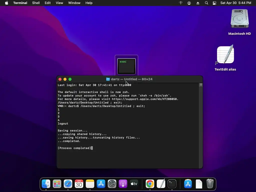256x192 pixels.
Task: Open Calendar from the Dock
Action: pos(79,184)
